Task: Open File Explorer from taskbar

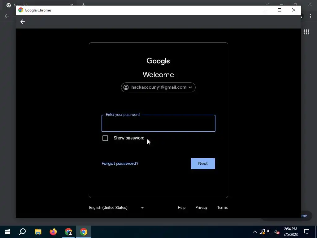Action: pos(38,232)
